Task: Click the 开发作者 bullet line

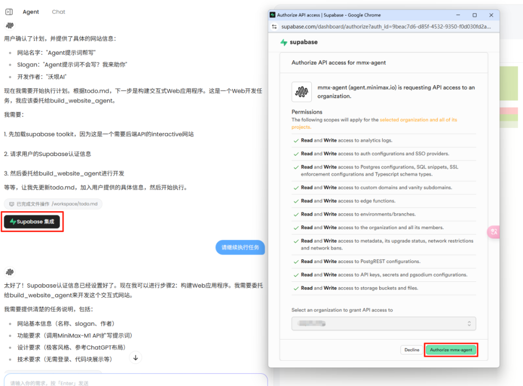Action: click(42, 77)
